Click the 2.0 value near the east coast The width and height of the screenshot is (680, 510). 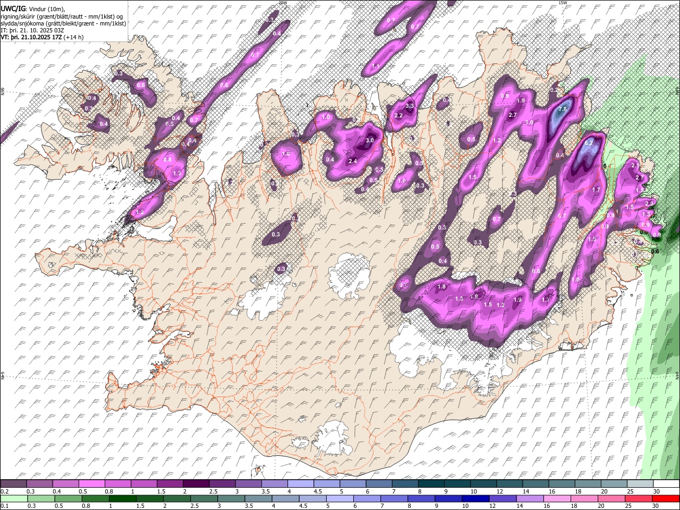coord(649,203)
